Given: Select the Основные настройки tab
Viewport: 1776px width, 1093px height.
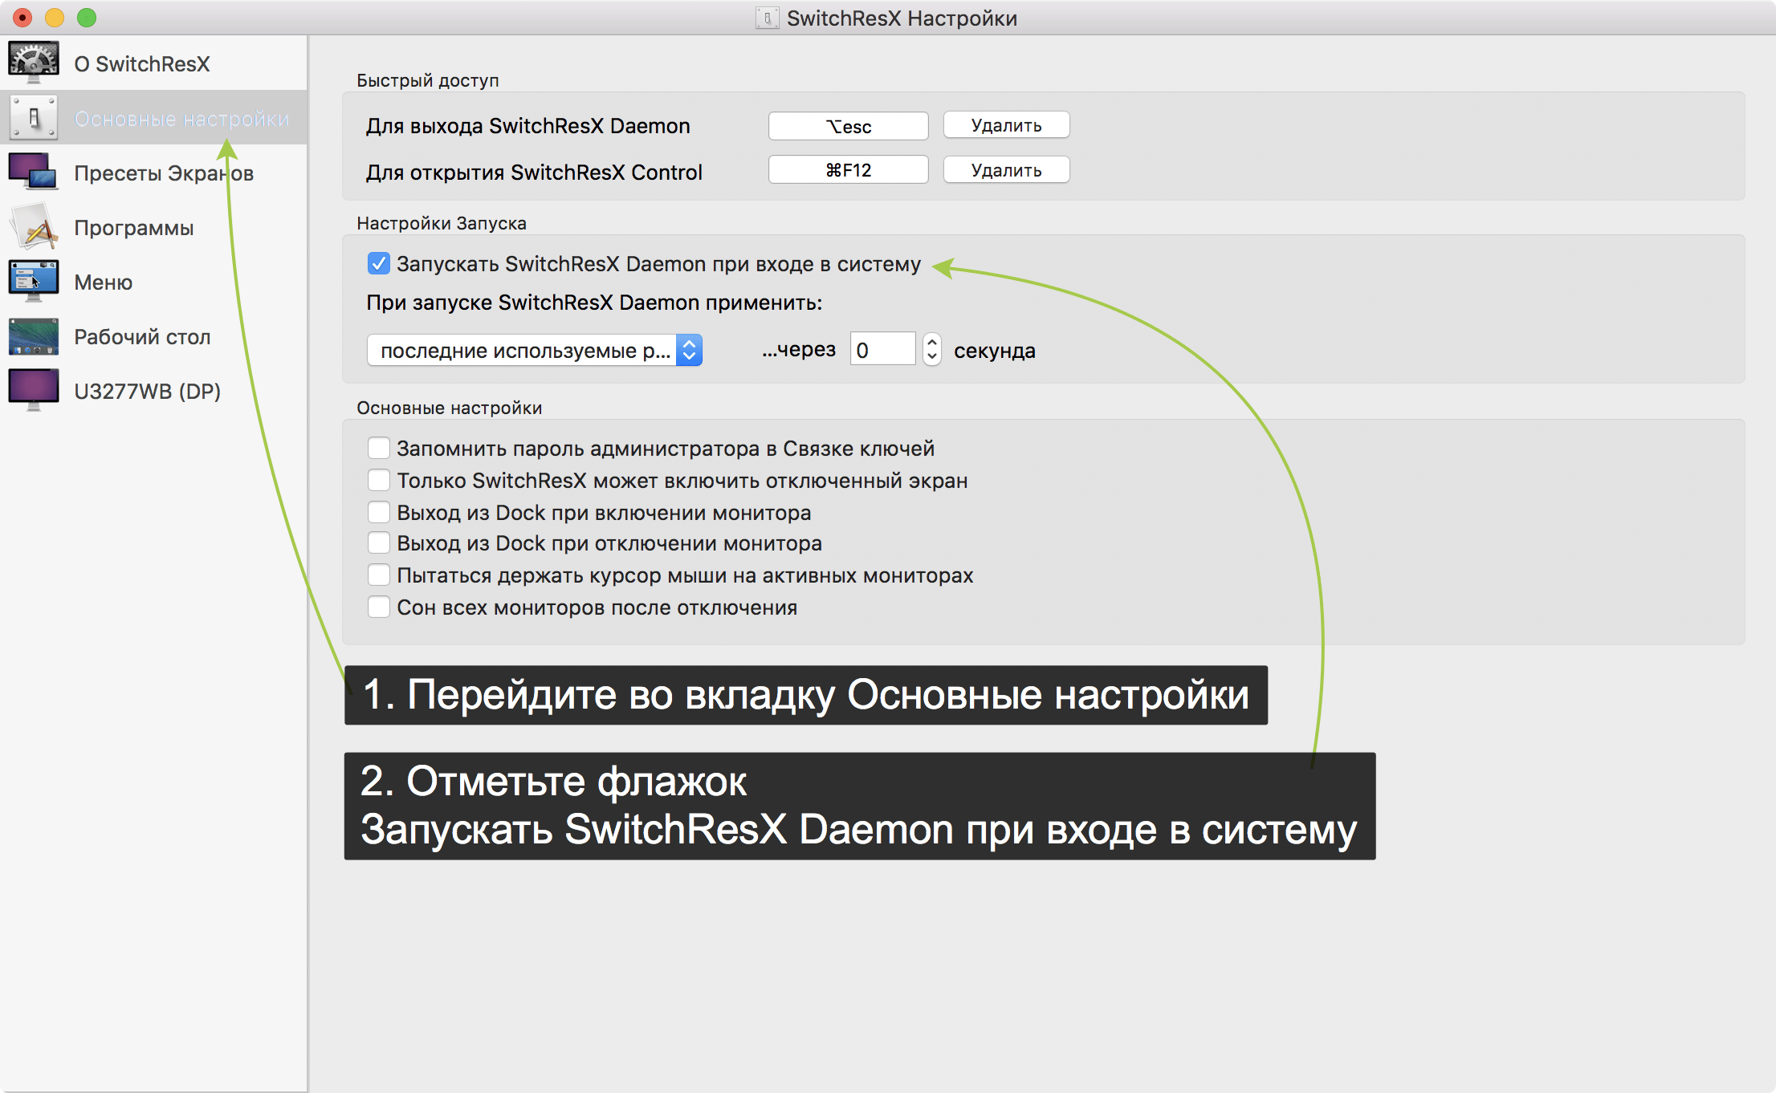Looking at the screenshot, I should point(153,118).
